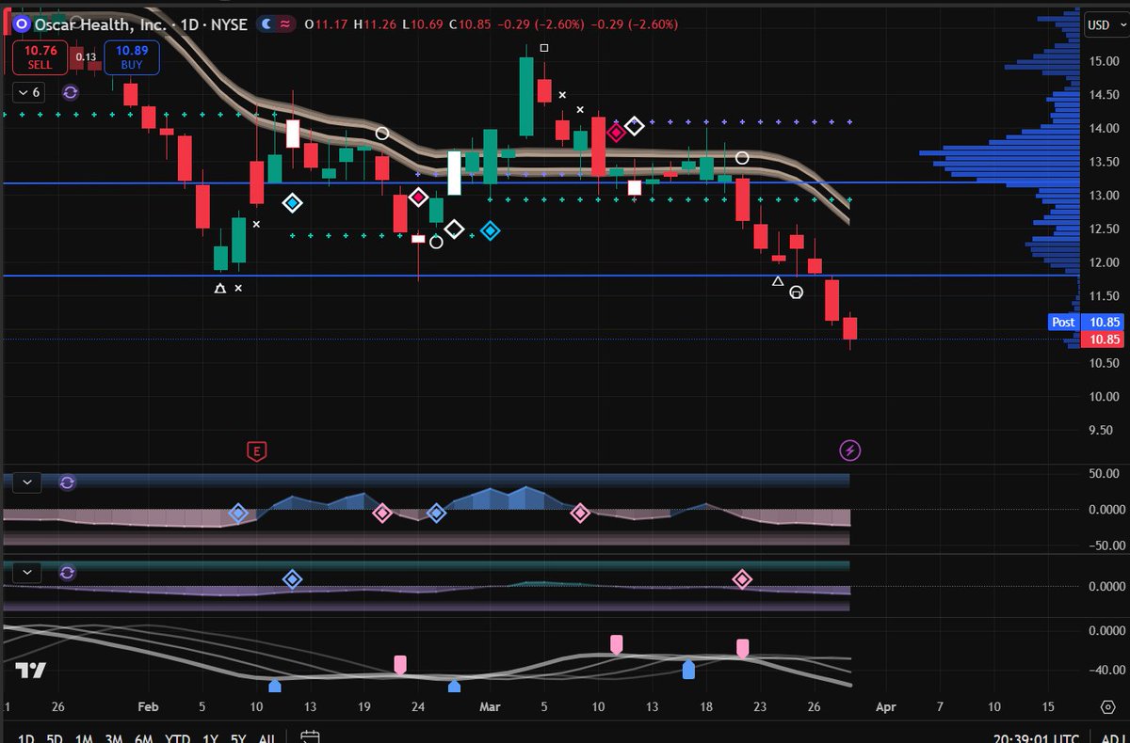Screen dimensions: 1130x743
Task: Select the 3M date range
Action: (x=113, y=738)
